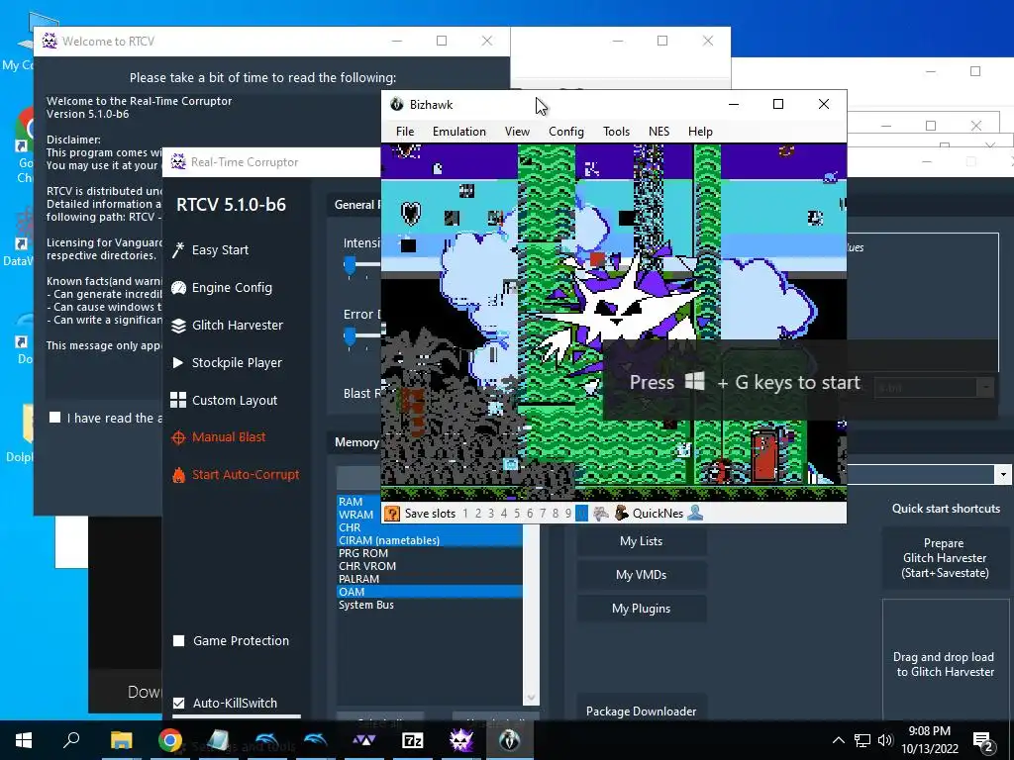The width and height of the screenshot is (1014, 760).
Task: Select save slot 5 in Bizhawk
Action: coord(517,514)
